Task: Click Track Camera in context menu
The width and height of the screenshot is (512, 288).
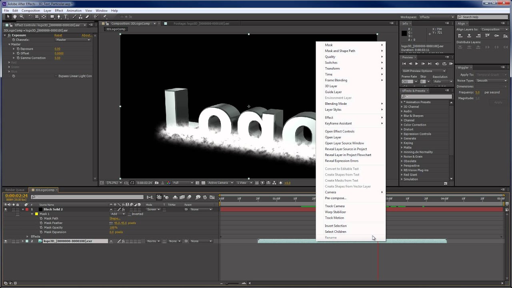Action: 335,206
